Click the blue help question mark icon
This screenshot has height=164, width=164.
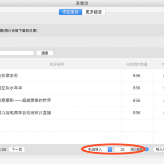[147, 149]
